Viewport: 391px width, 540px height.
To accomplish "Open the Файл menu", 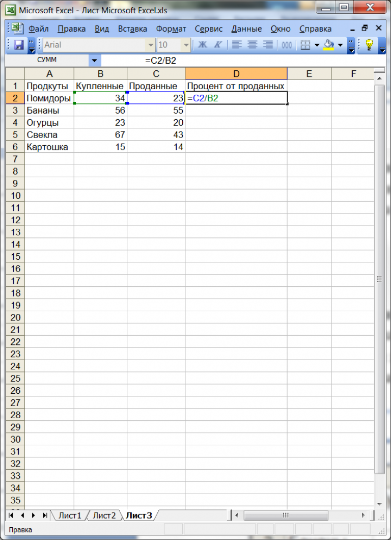I will coord(39,29).
